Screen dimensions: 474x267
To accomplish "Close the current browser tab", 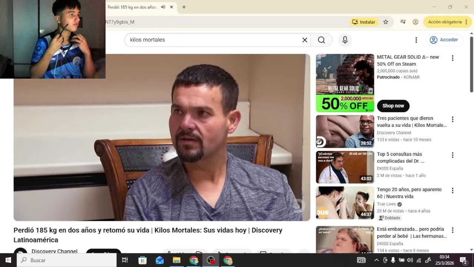I will pyautogui.click(x=171, y=7).
